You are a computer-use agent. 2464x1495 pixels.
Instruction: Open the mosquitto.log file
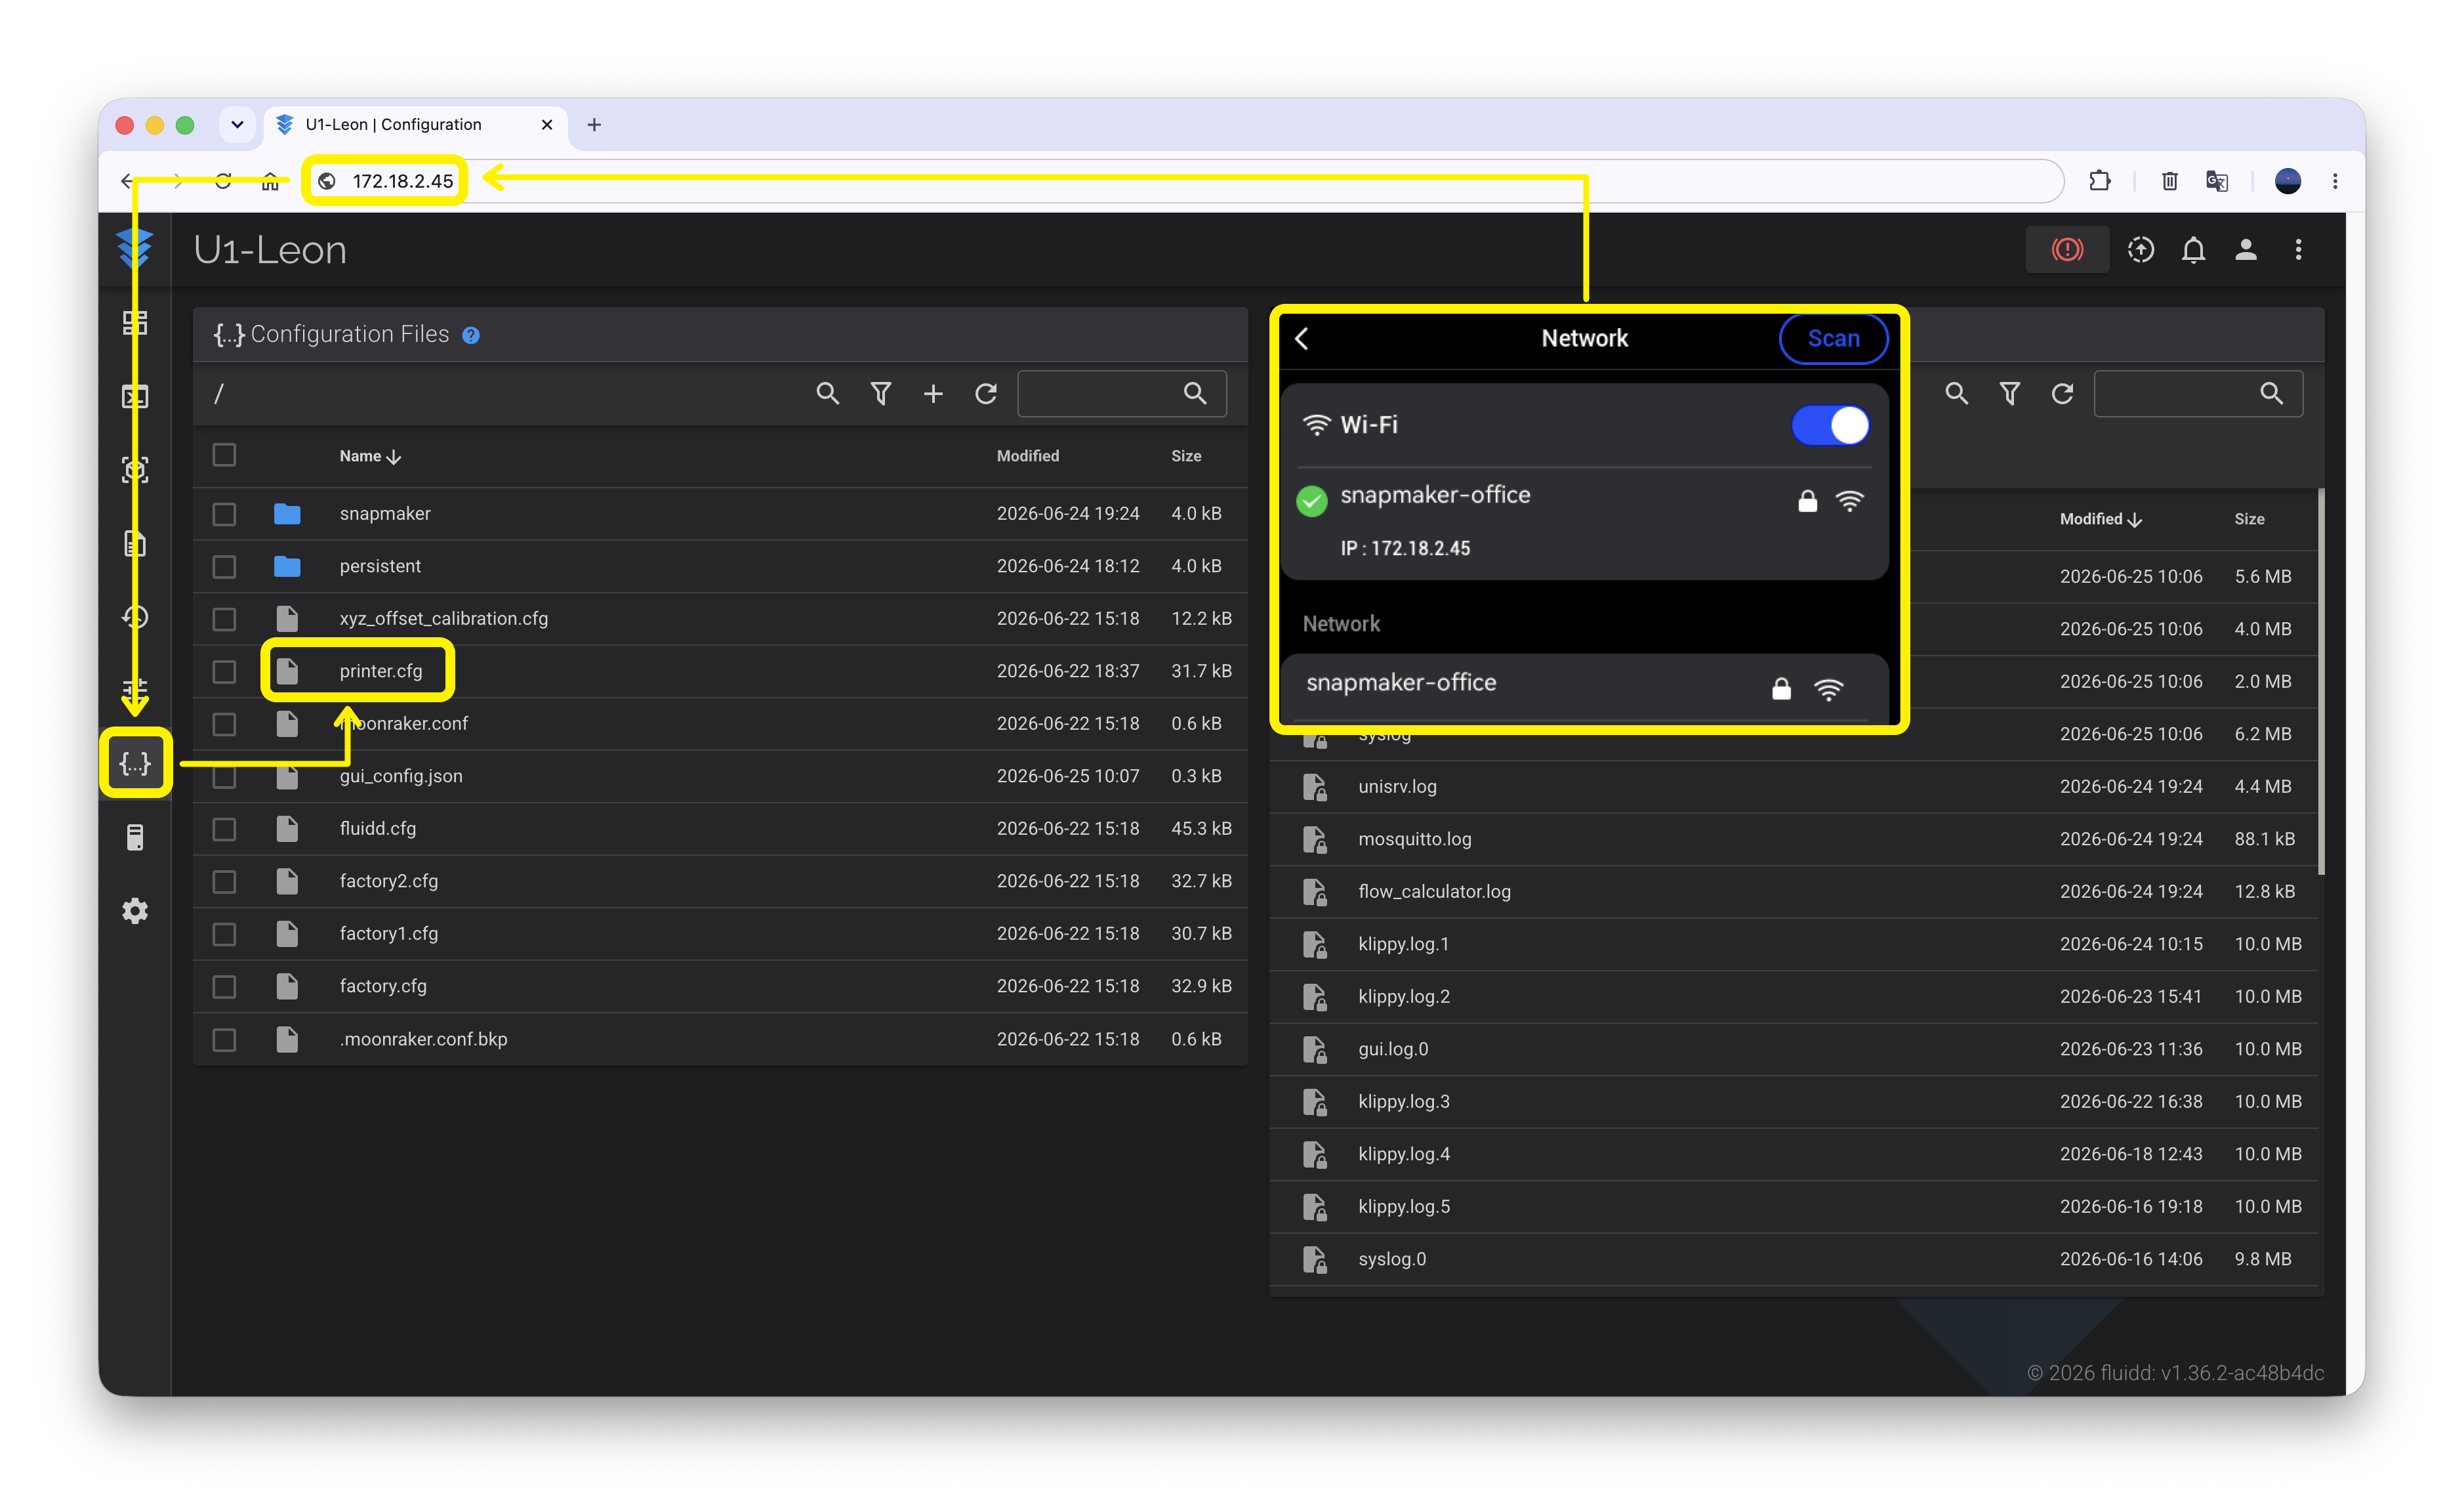1414,839
